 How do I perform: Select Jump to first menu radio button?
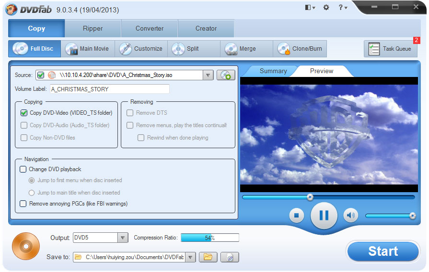pyautogui.click(x=32, y=180)
